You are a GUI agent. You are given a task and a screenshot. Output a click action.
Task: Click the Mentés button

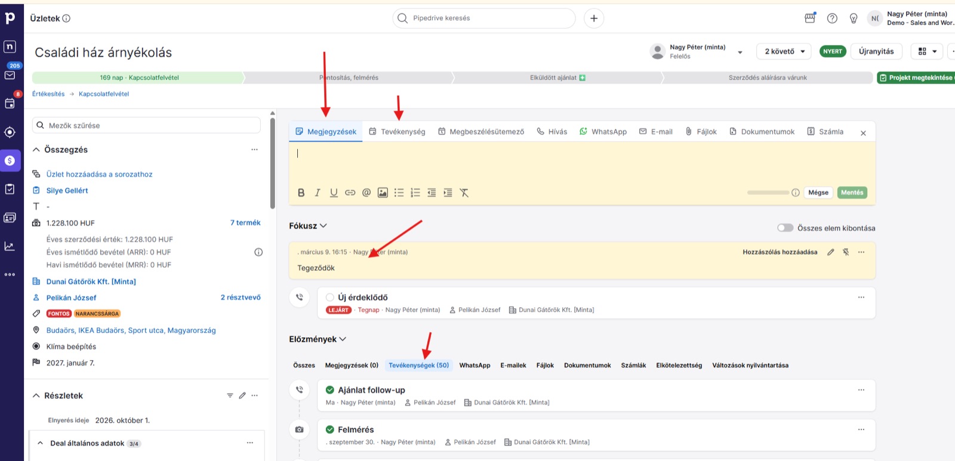[x=852, y=193]
